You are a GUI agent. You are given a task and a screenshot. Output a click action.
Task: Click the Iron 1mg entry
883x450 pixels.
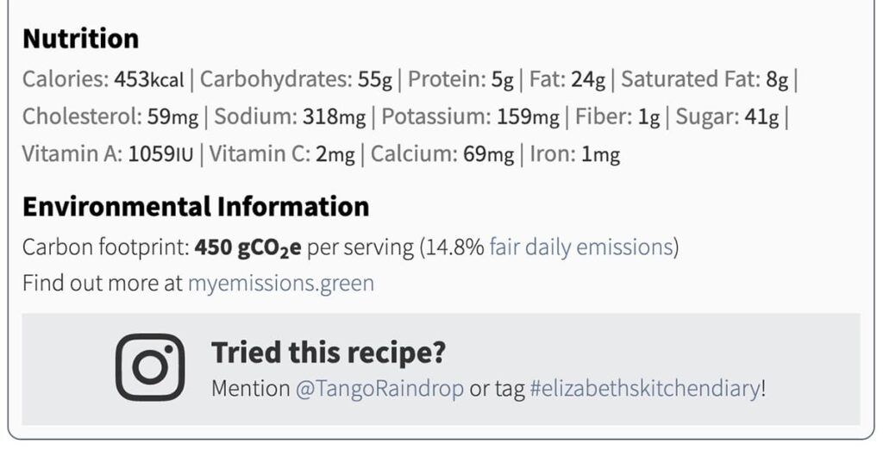[x=574, y=153]
